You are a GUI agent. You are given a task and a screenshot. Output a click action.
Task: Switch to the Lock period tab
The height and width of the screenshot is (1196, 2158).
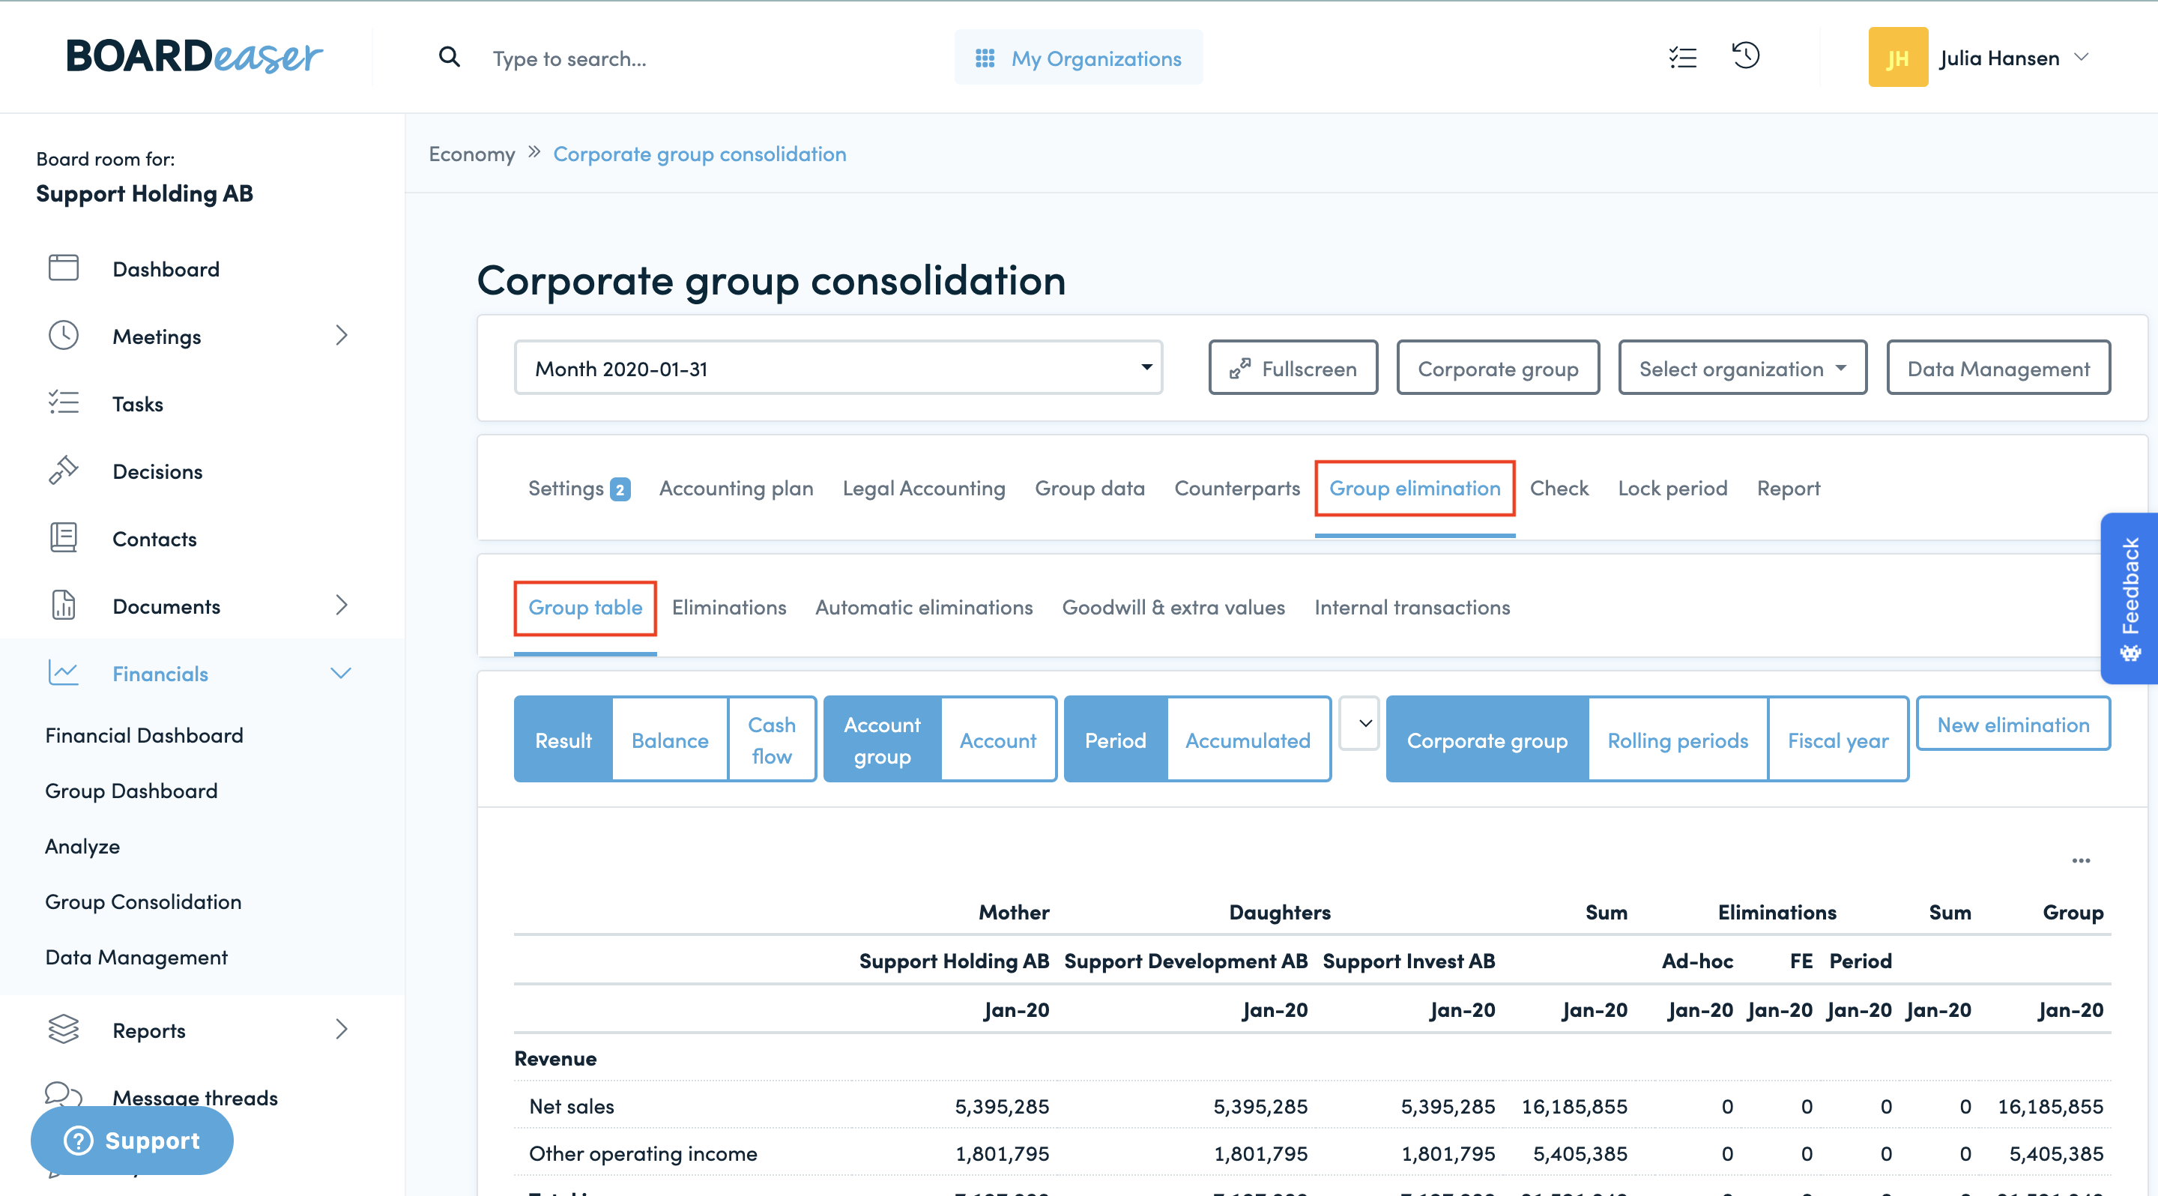click(x=1672, y=487)
